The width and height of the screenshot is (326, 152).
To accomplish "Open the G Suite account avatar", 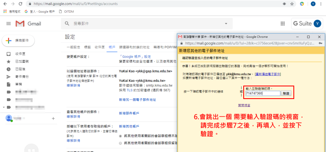I will click(x=317, y=24).
